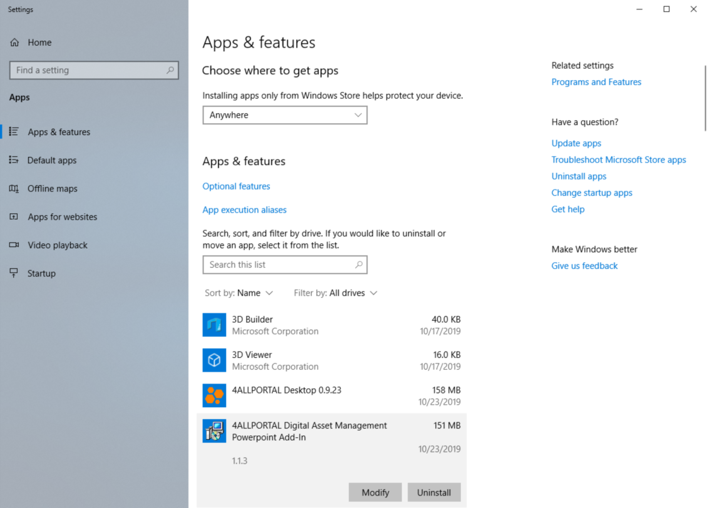Open Programs and Features link

[596, 82]
